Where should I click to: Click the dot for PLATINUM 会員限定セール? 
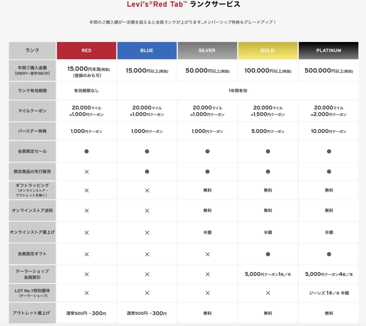pyautogui.click(x=329, y=152)
